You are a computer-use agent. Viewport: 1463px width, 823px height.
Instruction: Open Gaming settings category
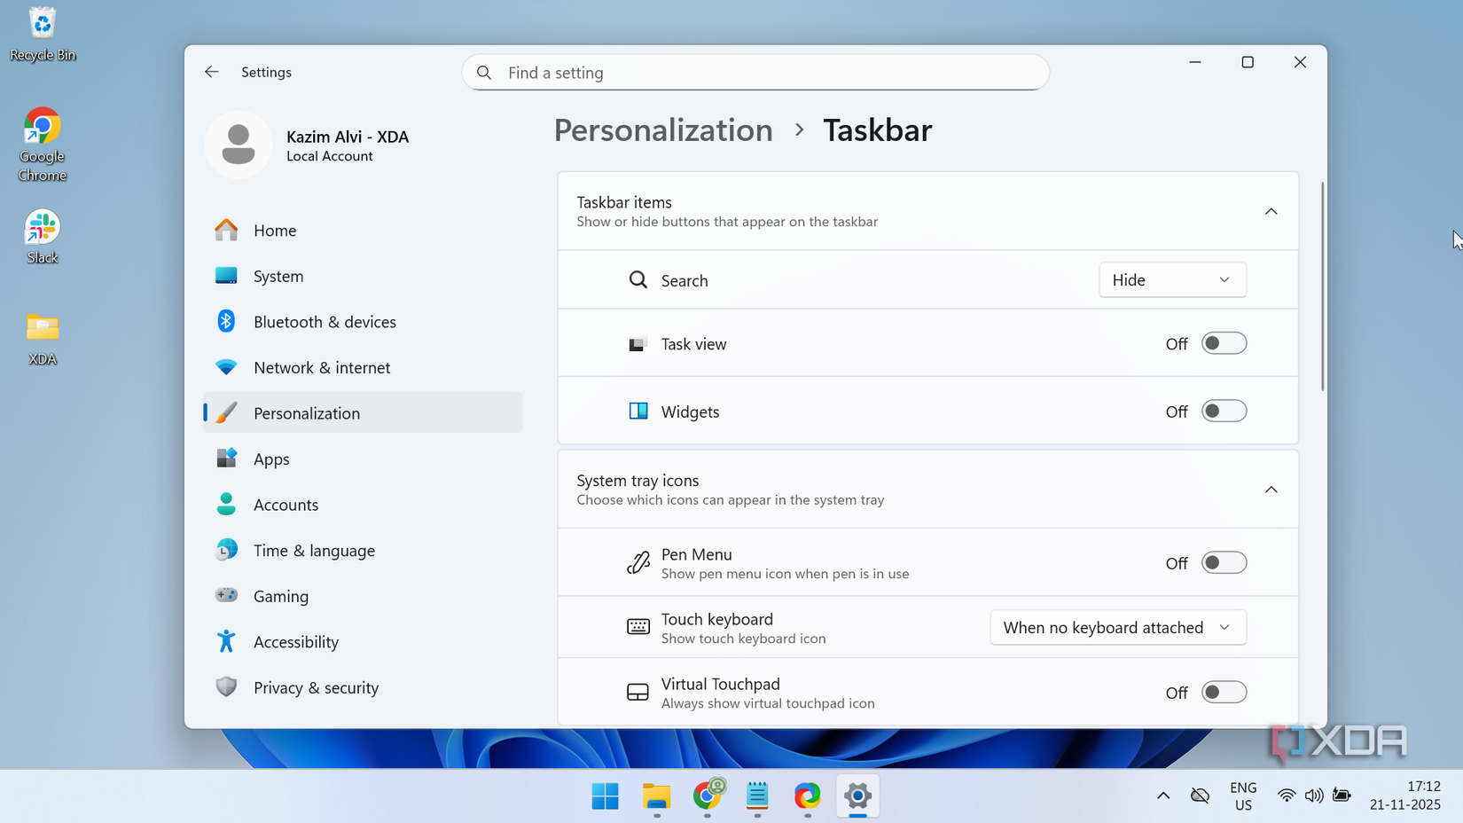(x=363, y=596)
